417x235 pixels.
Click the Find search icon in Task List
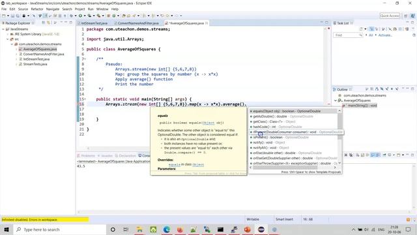tap(360, 35)
